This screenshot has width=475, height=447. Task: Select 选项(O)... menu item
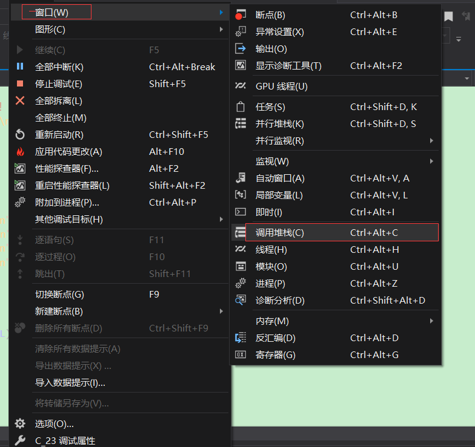click(120, 423)
